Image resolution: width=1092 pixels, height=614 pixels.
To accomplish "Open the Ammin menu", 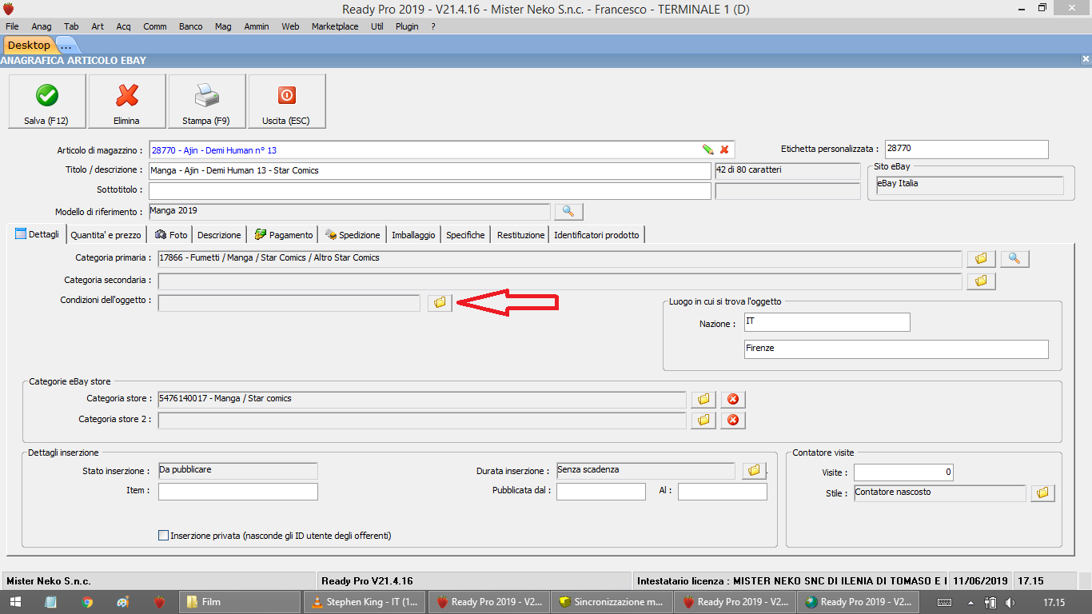I will tap(257, 26).
